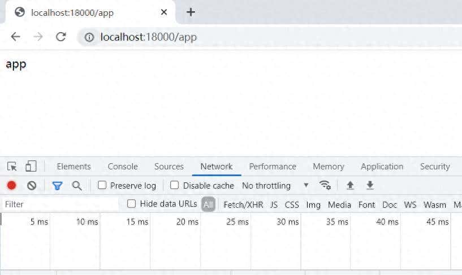Enable the Preserve log checkbox

[102, 185]
